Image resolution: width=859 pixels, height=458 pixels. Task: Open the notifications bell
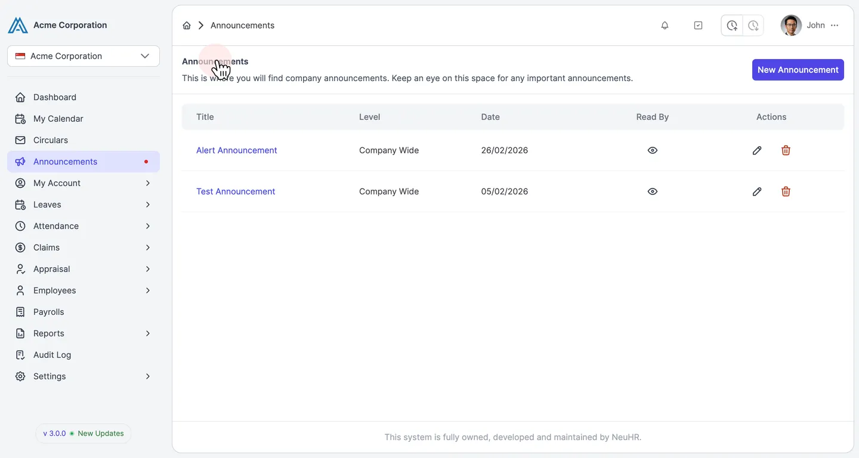point(665,26)
